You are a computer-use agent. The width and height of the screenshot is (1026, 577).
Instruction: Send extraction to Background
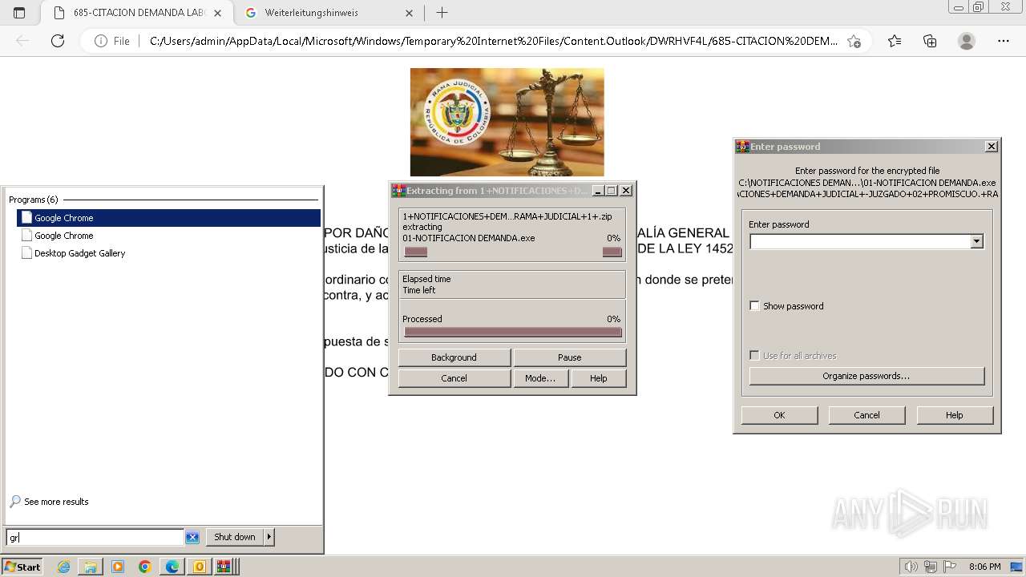(454, 357)
